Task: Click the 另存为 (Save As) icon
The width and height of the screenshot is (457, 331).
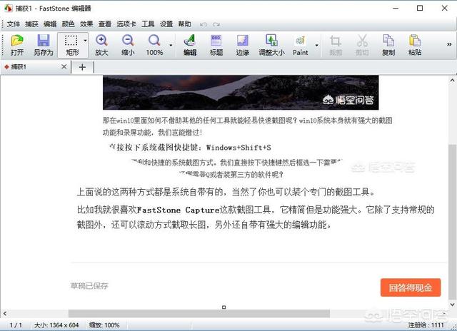Action: tap(43, 45)
